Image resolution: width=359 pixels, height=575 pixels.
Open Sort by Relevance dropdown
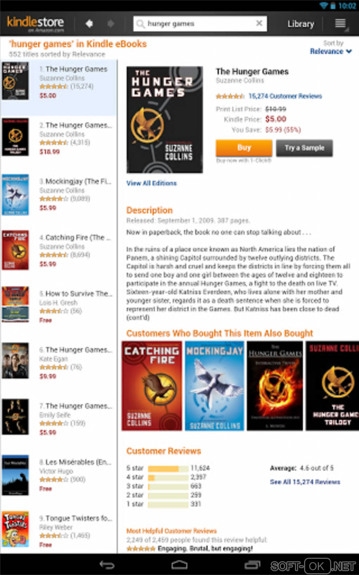(331, 51)
